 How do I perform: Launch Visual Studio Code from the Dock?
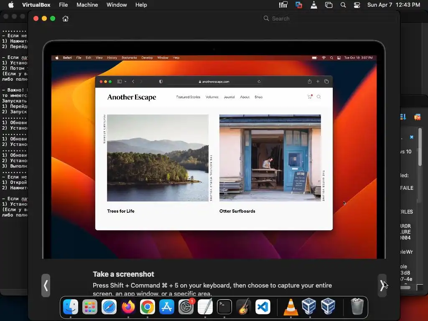click(263, 306)
